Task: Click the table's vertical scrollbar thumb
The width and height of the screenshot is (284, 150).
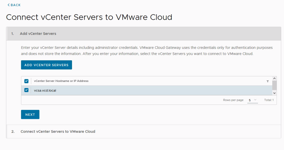Action: tap(274, 86)
